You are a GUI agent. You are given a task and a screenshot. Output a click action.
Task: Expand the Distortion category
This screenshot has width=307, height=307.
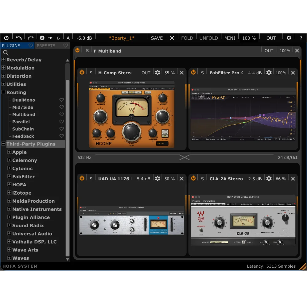tap(3, 76)
